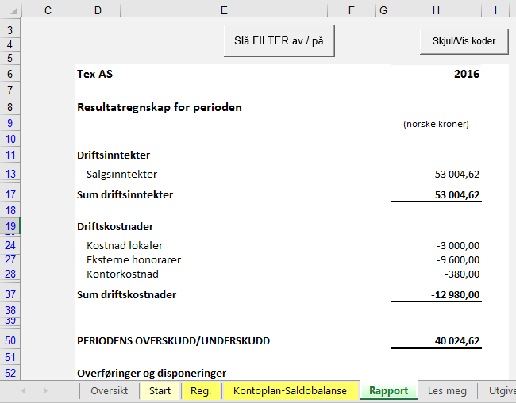This screenshot has width=516, height=403.
Task: Switch to the Oversikt sheet tab
Action: (x=109, y=391)
